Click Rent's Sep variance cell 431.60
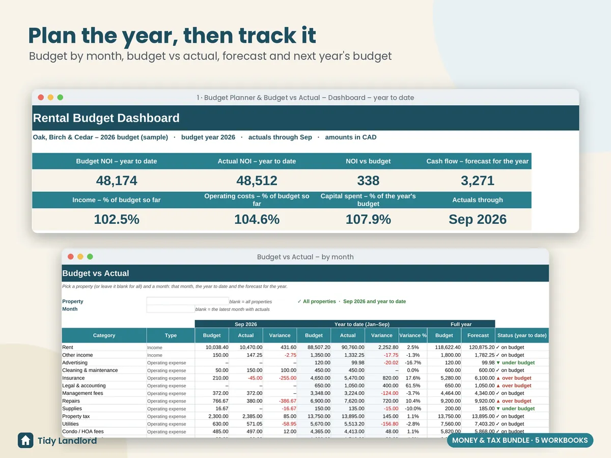This screenshot has height=458, width=611. point(280,347)
